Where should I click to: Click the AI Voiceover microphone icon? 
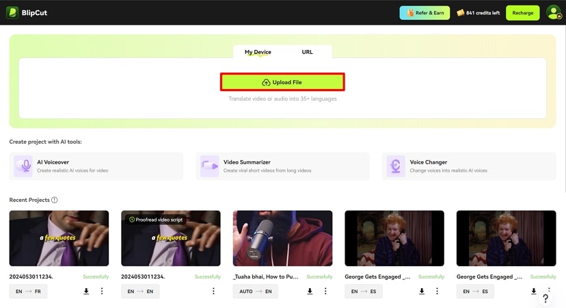(23, 166)
